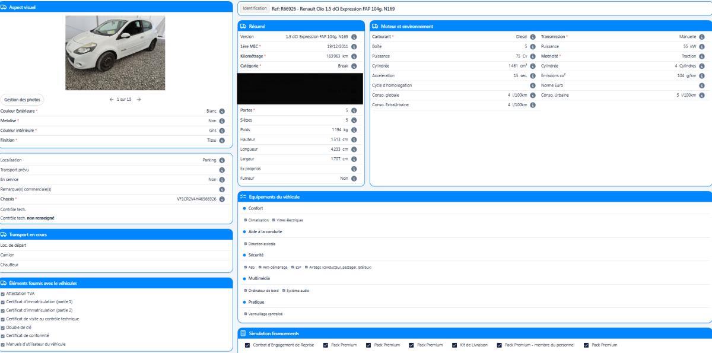This screenshot has width=712, height=353.
Task: Click info icon next to Transmission Manuelle
Action: [x=702, y=37]
